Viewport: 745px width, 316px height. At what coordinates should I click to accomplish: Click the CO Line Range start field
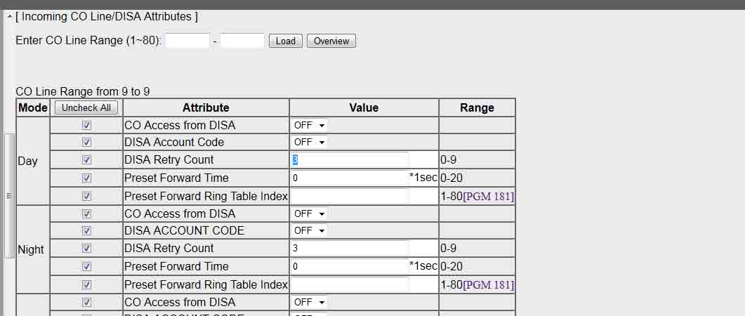187,41
